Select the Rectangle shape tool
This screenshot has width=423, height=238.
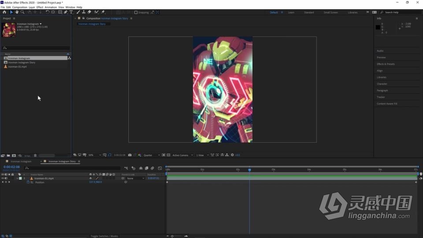click(60, 12)
